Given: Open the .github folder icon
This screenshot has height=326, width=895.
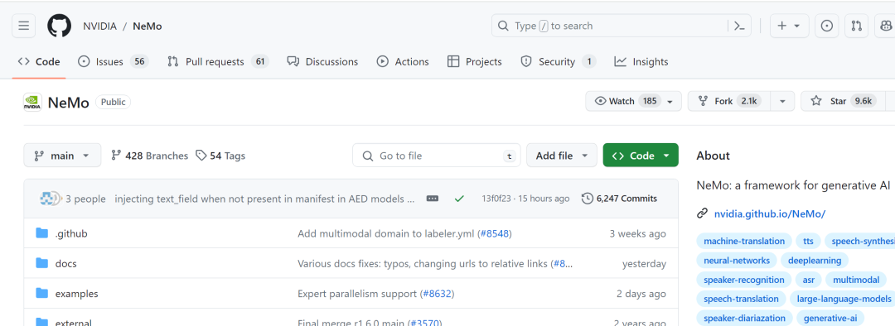Looking at the screenshot, I should click(41, 233).
